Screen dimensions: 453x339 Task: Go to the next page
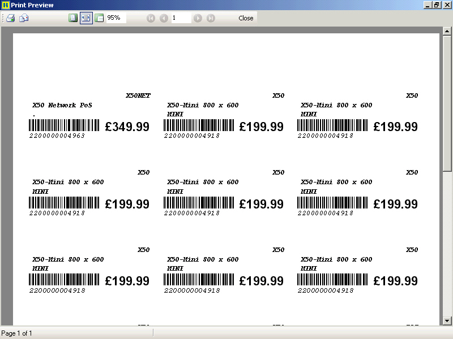pos(198,18)
